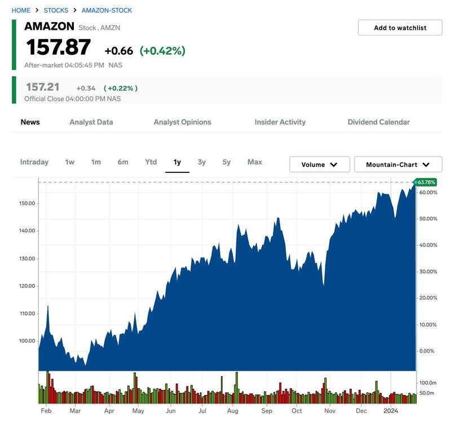Click the Jul date axis label
Viewport: 451px width, 422px height.
(202, 411)
